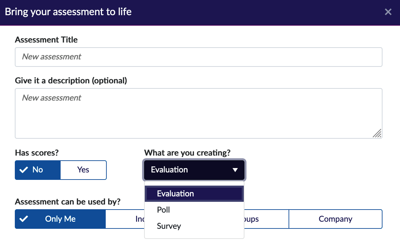Screen dimensions: 400x245
Task: Focus the description text area
Action: (198, 113)
